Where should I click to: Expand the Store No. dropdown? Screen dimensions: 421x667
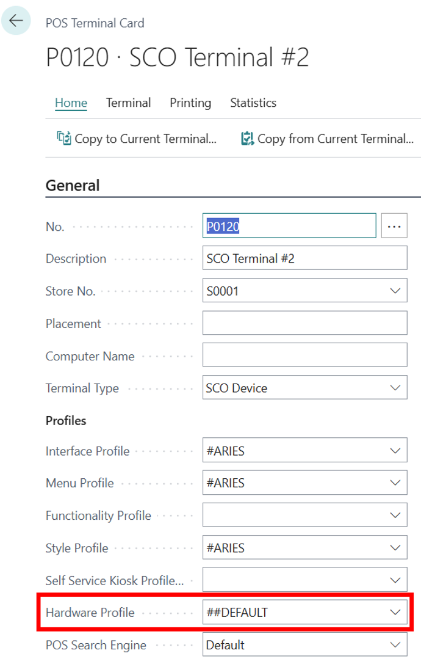click(x=395, y=291)
